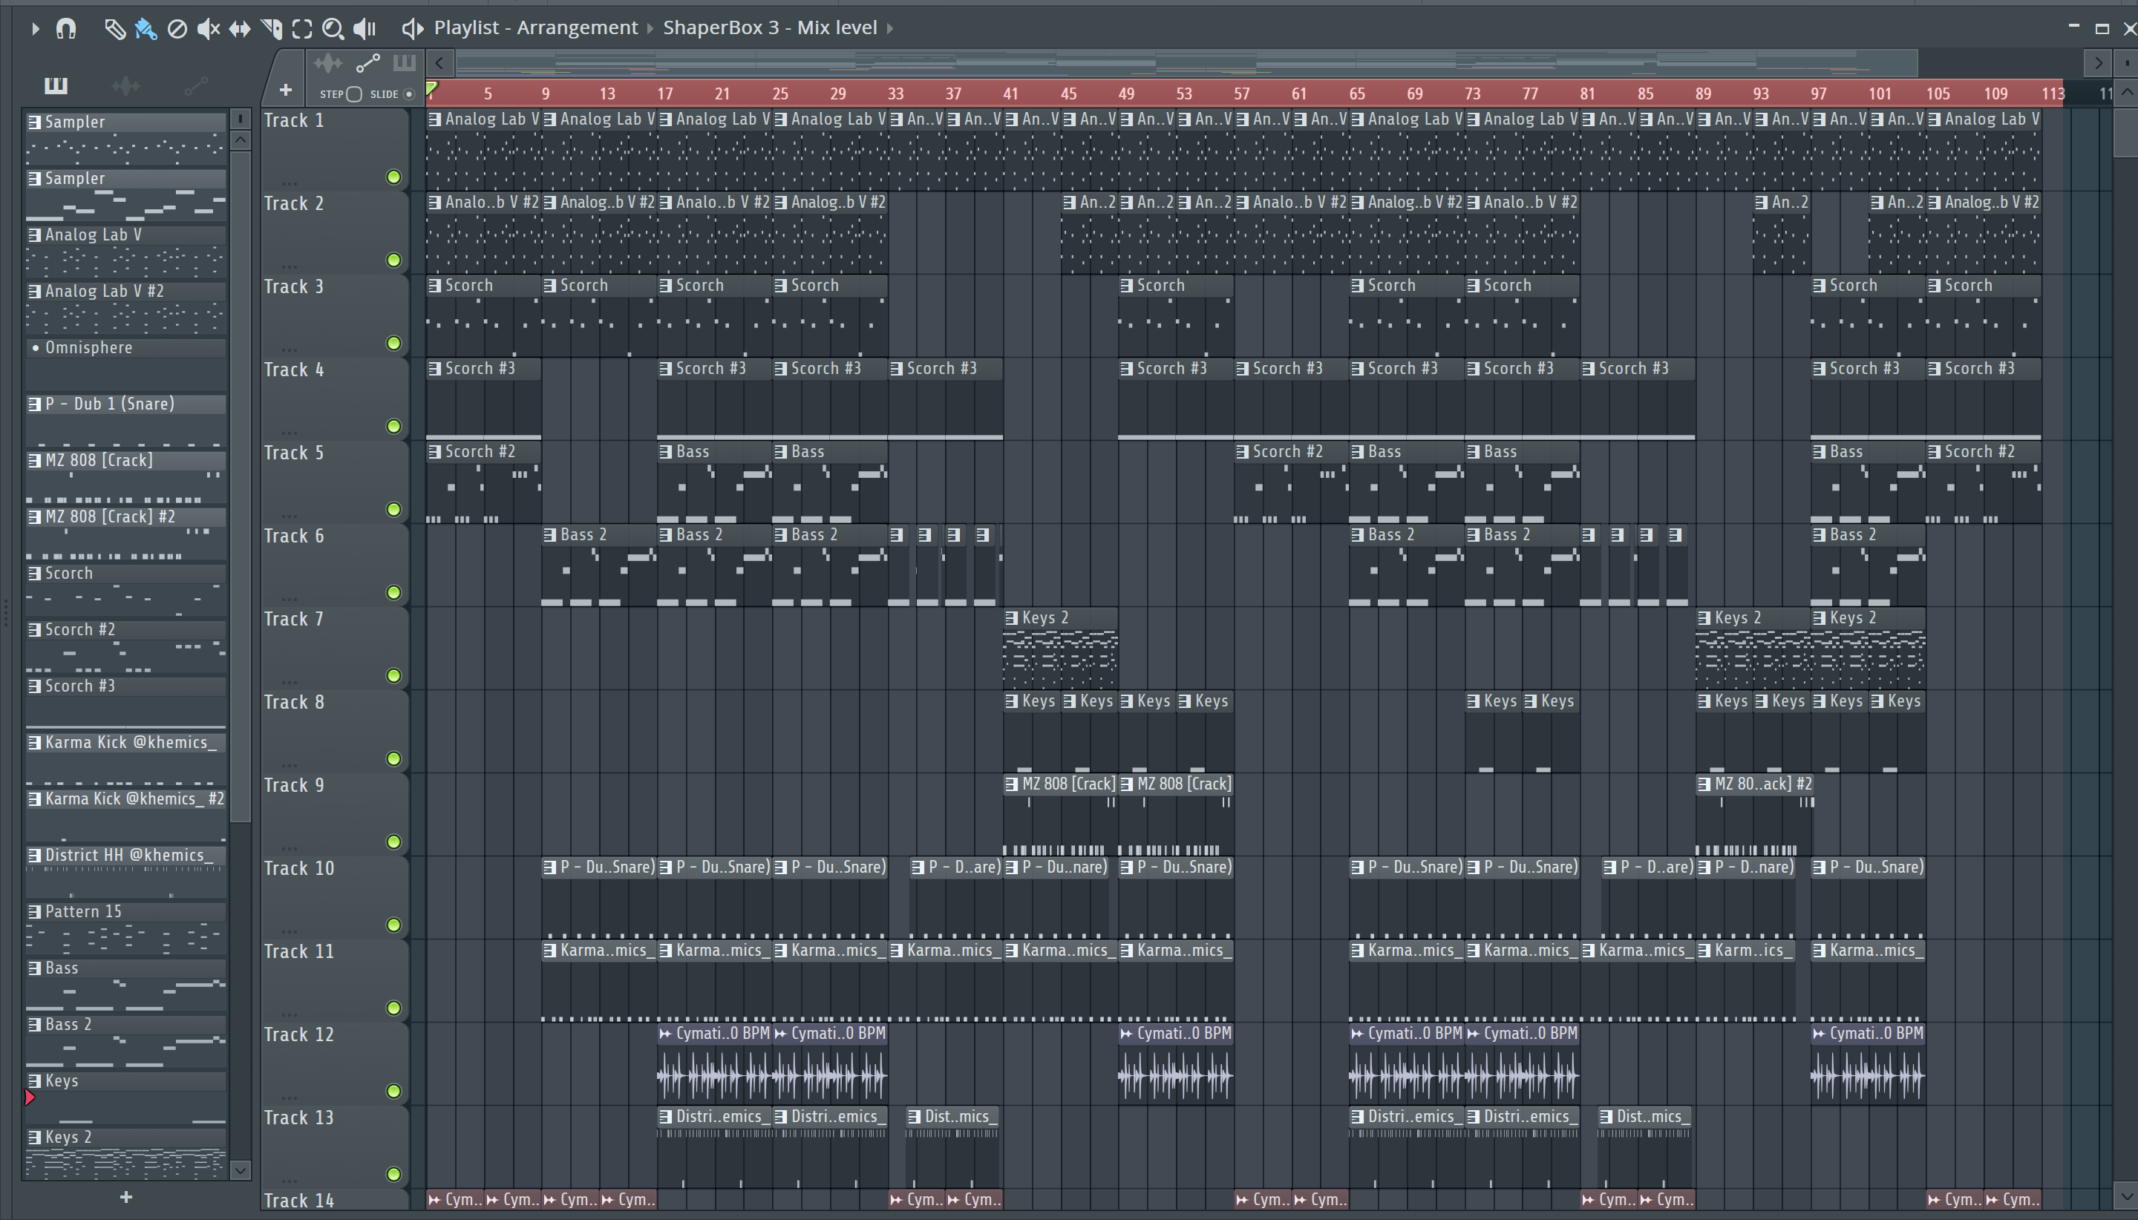Click the playlist vertical scrollbar thumb
Viewport: 2138px width, 1220px height.
point(2127,132)
